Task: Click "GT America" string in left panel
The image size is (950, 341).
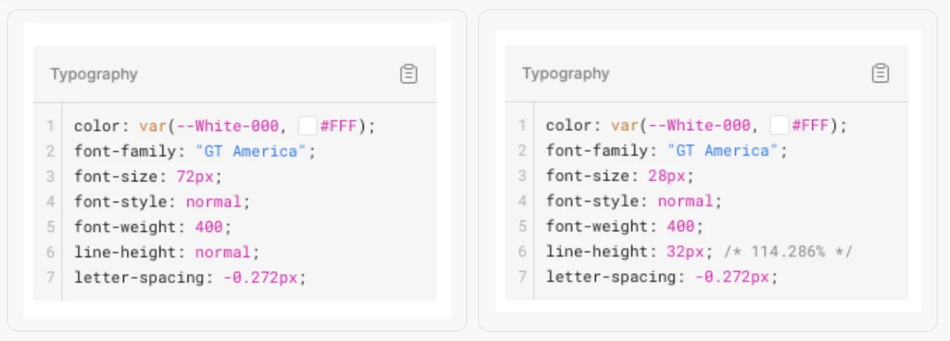Action: point(252,150)
